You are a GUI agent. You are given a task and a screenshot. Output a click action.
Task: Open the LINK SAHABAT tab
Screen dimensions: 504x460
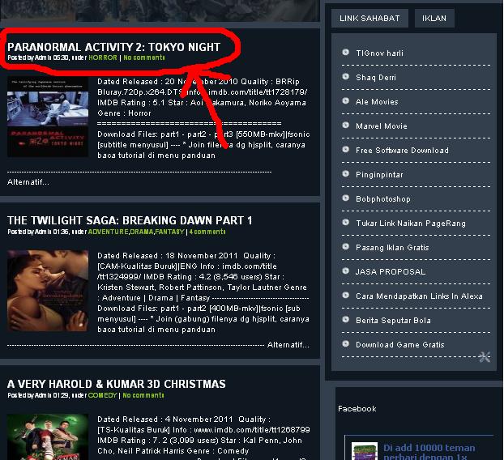pos(369,19)
